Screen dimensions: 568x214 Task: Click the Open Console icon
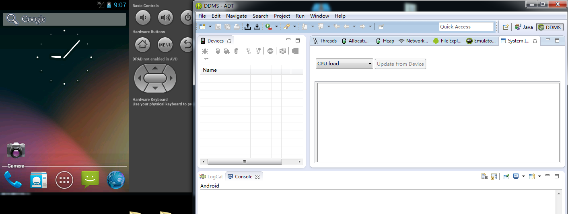[532, 176]
